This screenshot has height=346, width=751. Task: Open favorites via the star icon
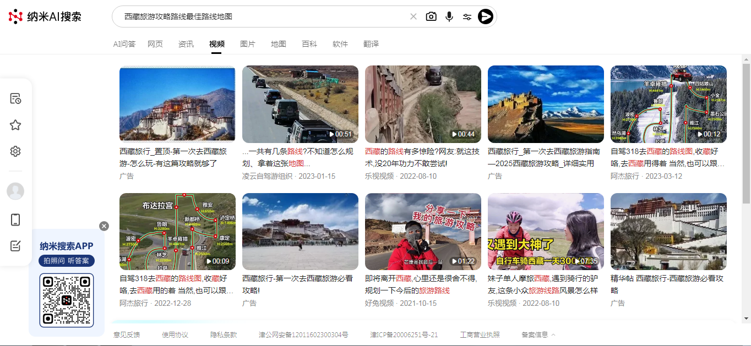[15, 124]
